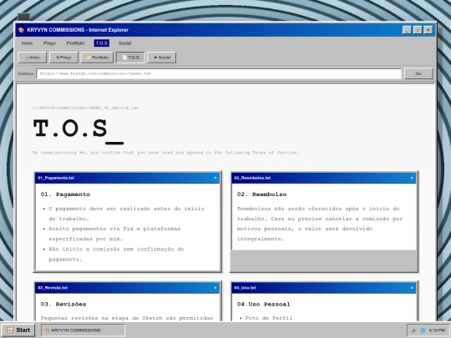Viewport: 451px width, 338px height.
Task: Close the 03_Revisão.txt panel
Action: (215, 288)
